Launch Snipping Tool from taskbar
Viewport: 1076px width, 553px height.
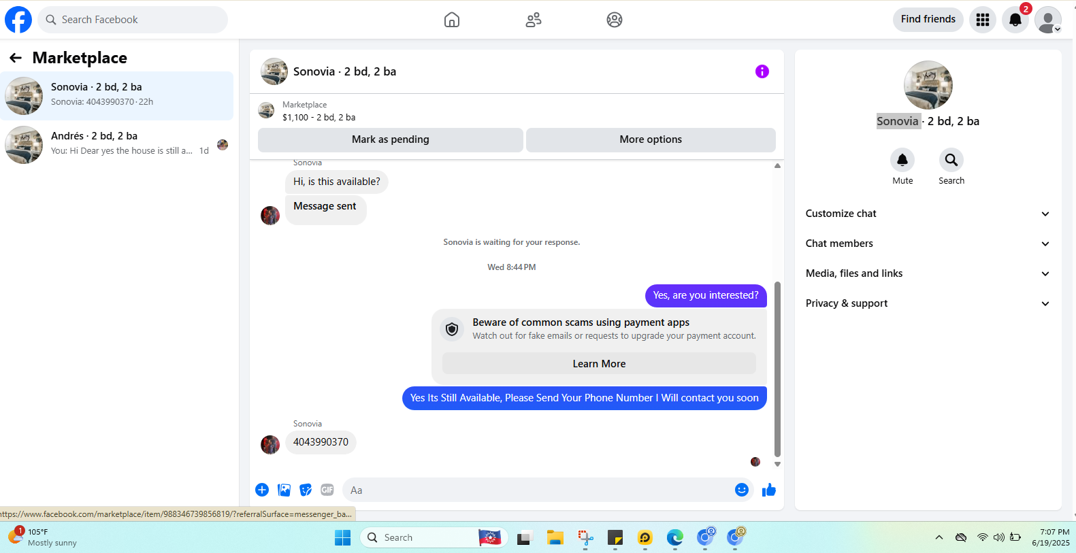tap(585, 537)
